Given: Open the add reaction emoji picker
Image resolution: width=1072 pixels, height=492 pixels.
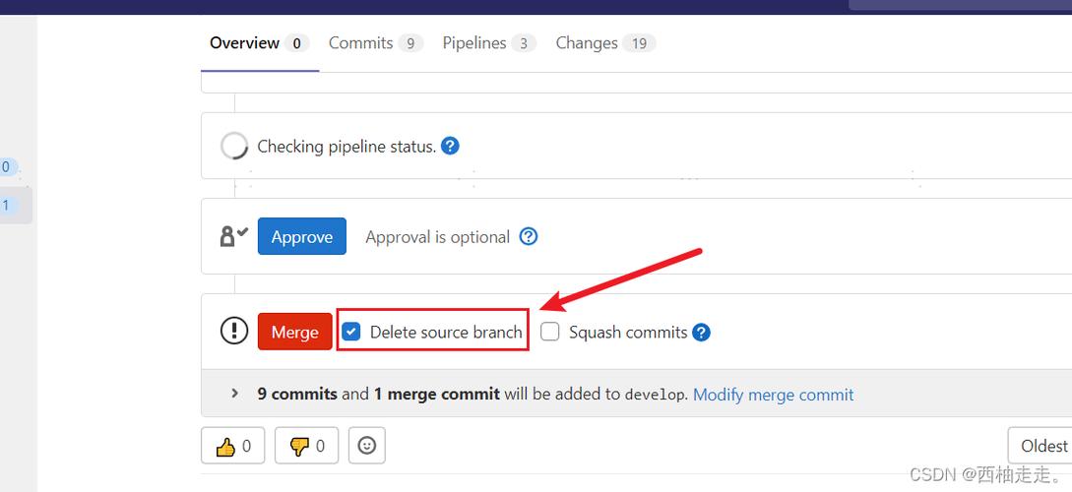Looking at the screenshot, I should pos(367,446).
